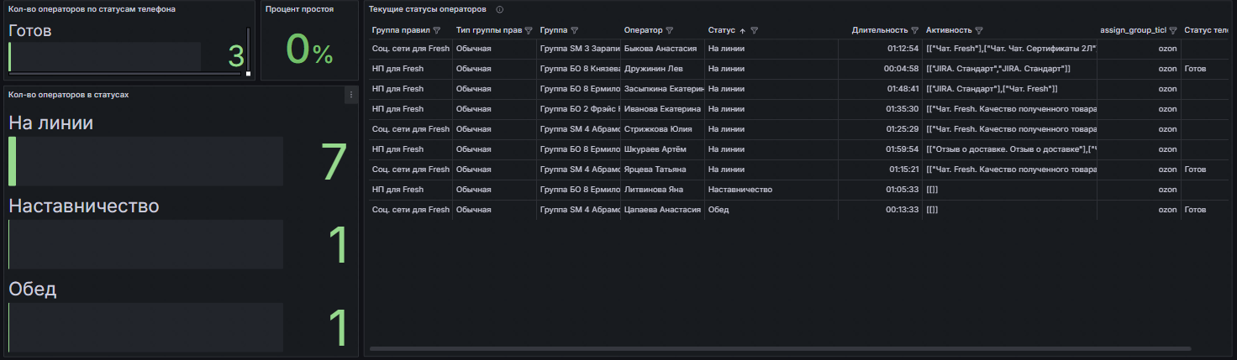Open Текущие статусы операторов panel title menu
1237x360 pixels.
click(428, 9)
